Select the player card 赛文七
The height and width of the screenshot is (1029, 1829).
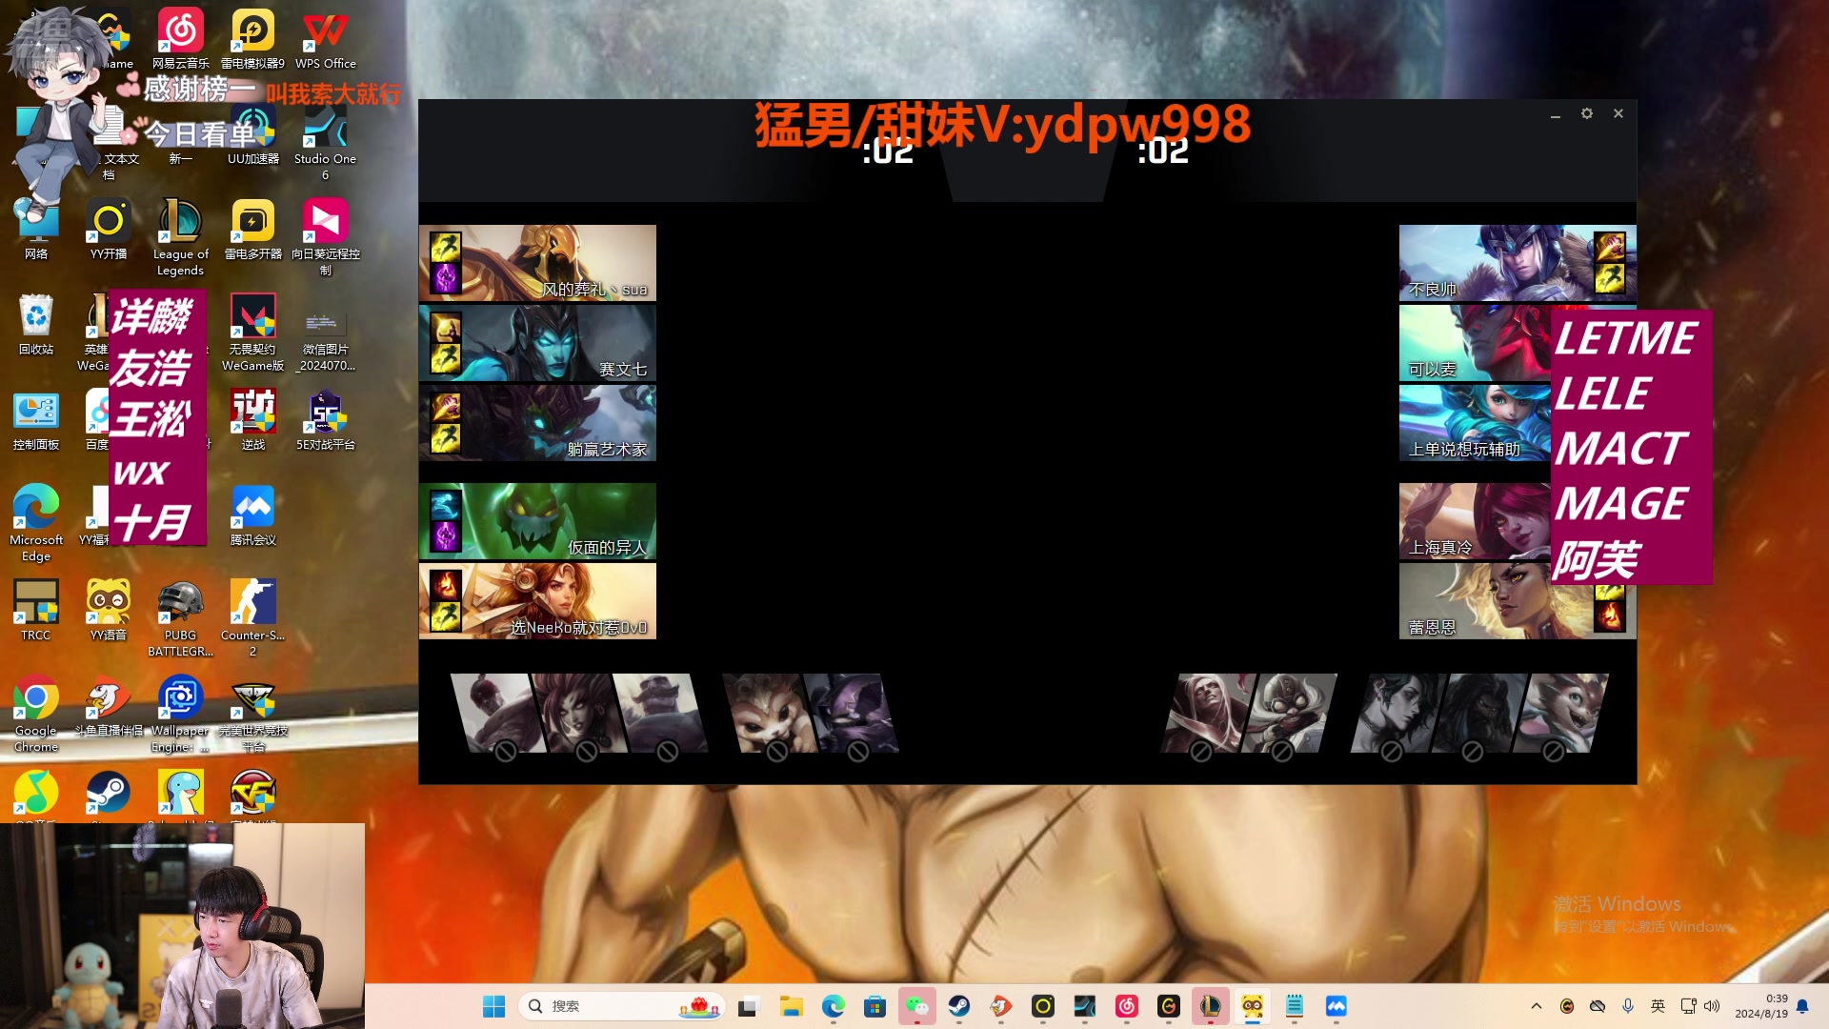[x=537, y=343]
